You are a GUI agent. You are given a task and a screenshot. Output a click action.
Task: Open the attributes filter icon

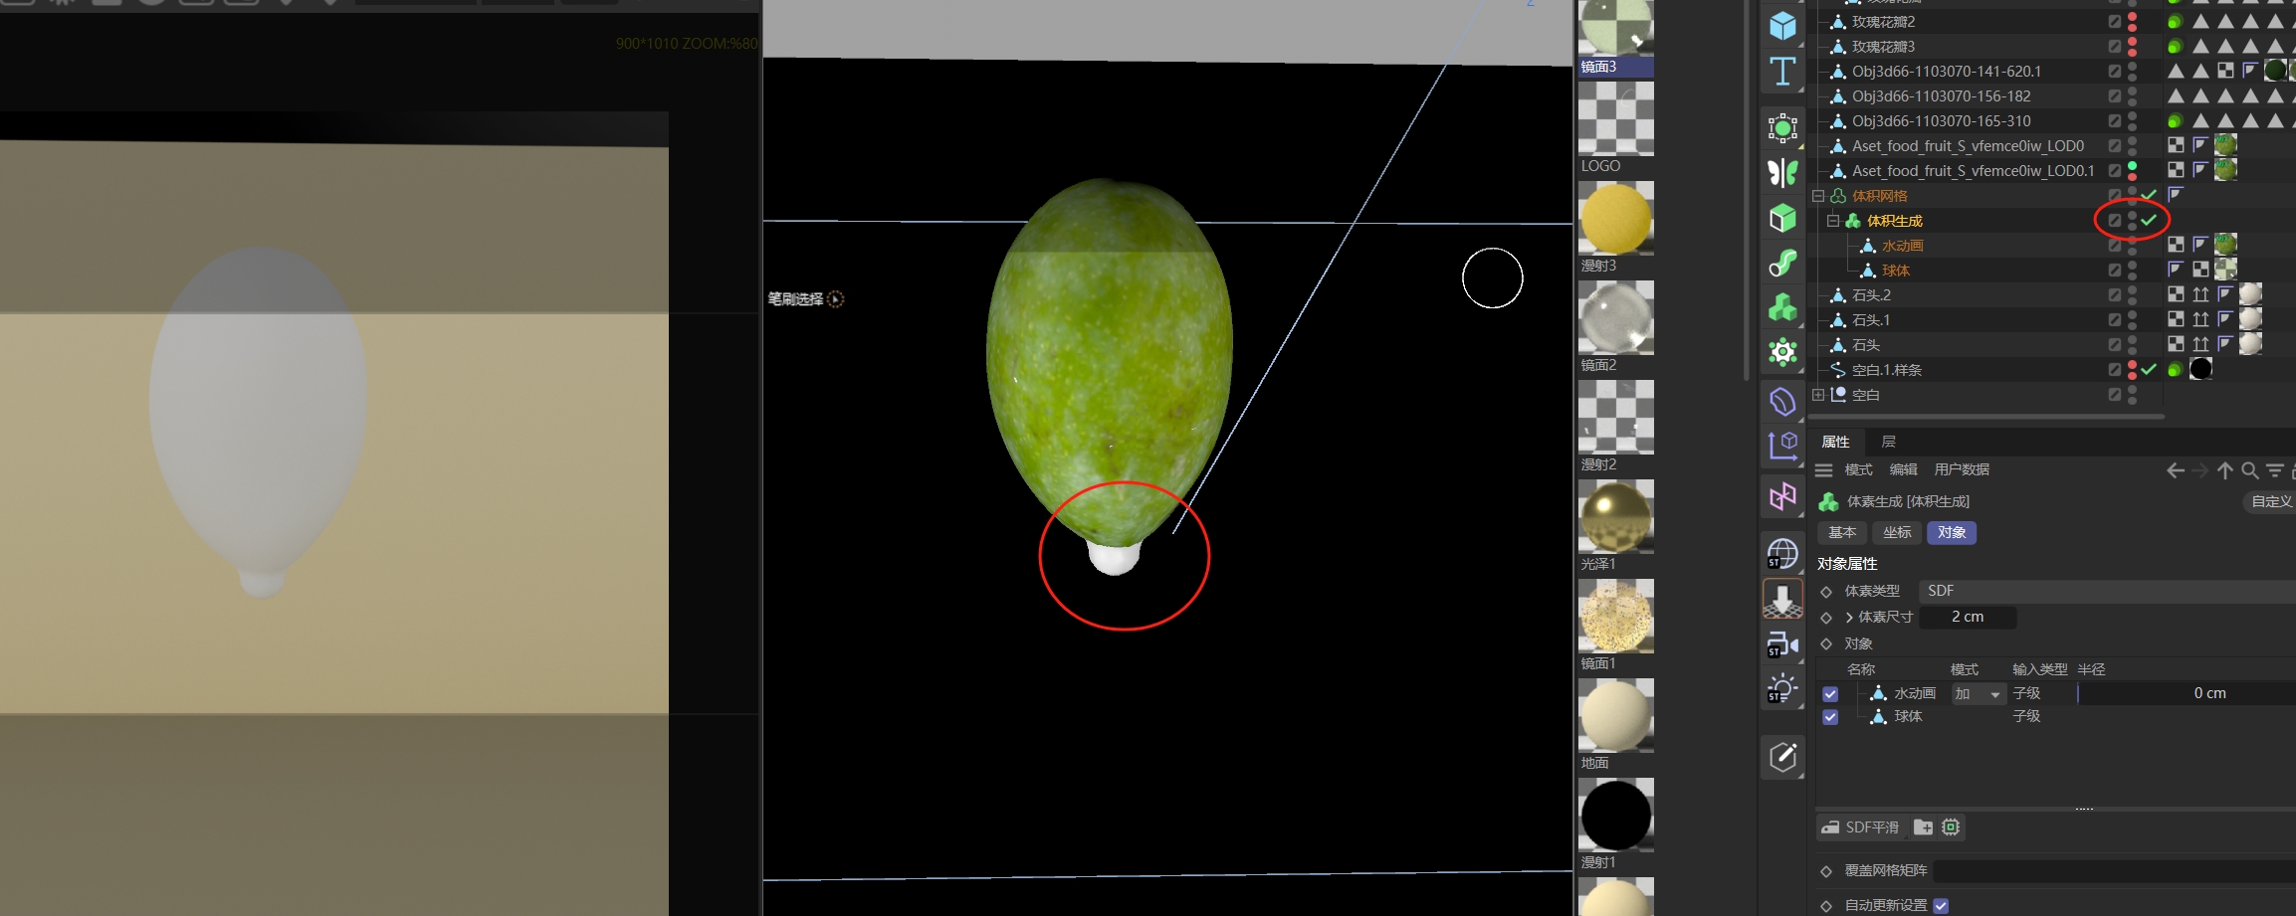tap(2275, 470)
